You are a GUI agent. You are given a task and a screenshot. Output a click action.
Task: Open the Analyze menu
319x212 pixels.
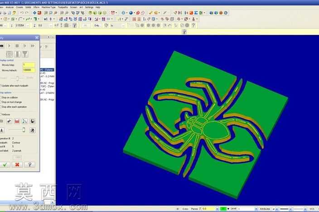pyautogui.click(x=10, y=7)
